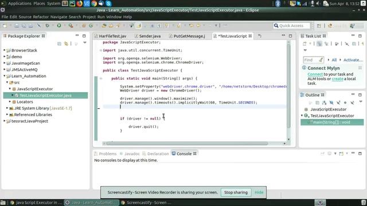
Task: Expand the demo project
Action: 4,57
